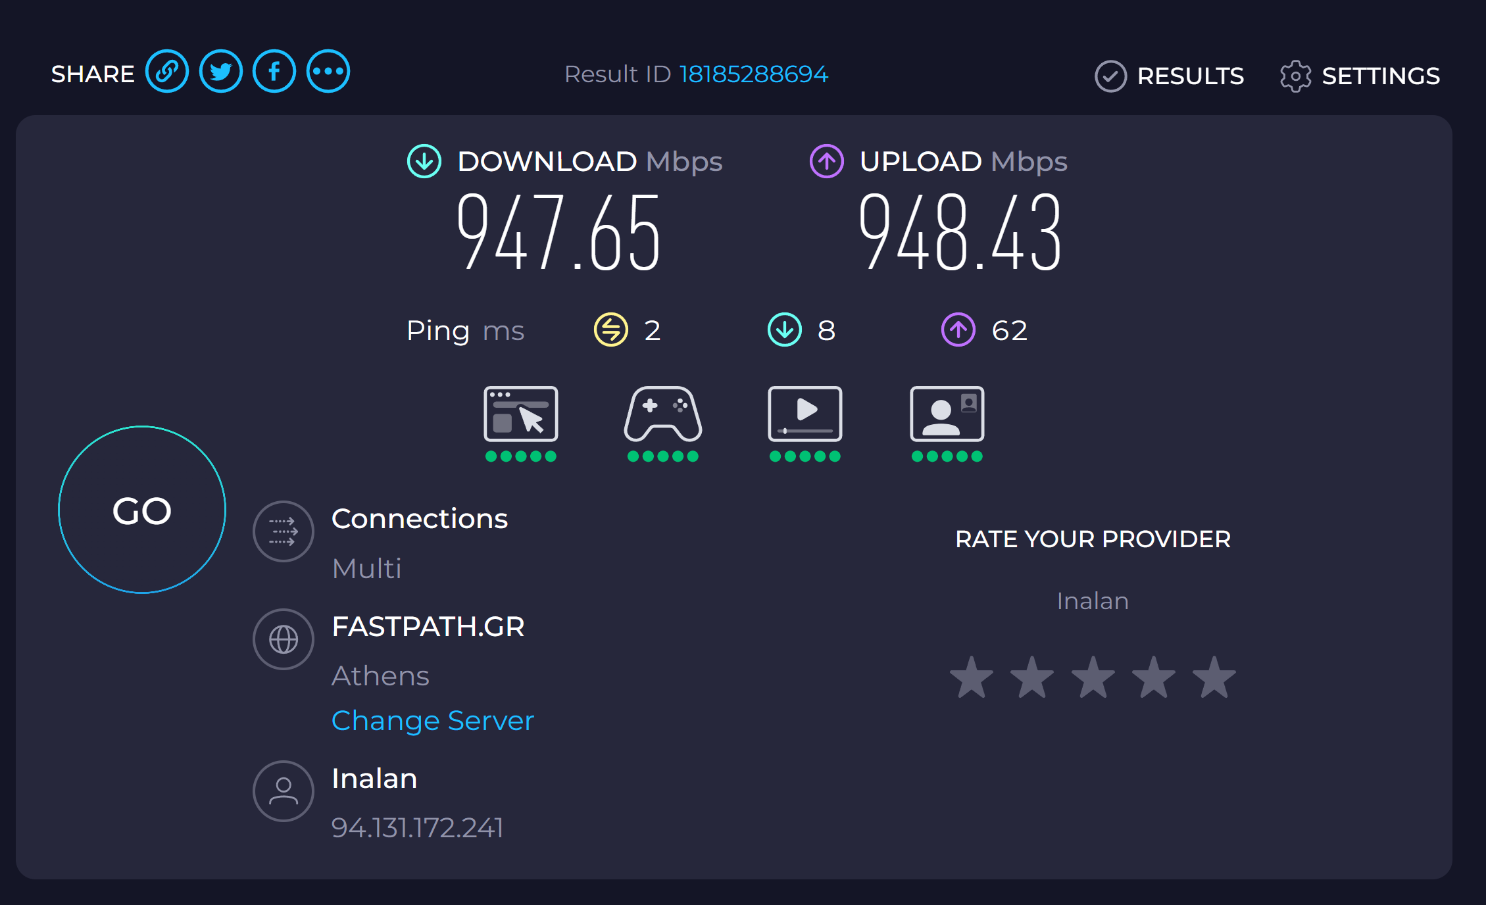Click the Change Server link
The height and width of the screenshot is (905, 1486).
click(x=432, y=721)
